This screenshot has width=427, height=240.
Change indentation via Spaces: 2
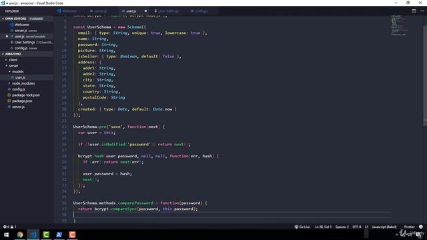tap(342, 227)
